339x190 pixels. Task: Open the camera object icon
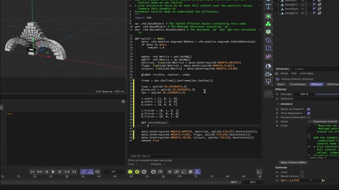268,74
